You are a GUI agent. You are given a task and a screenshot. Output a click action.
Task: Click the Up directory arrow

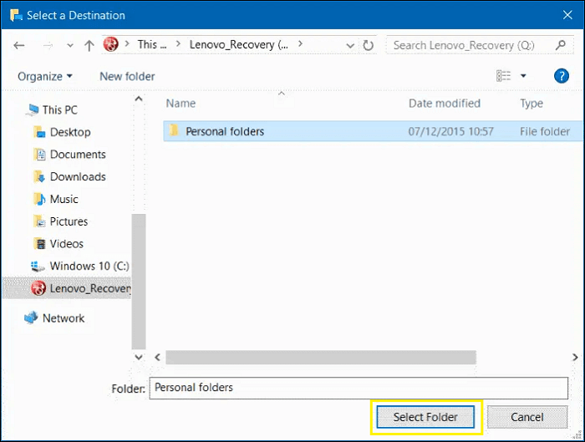pos(89,45)
